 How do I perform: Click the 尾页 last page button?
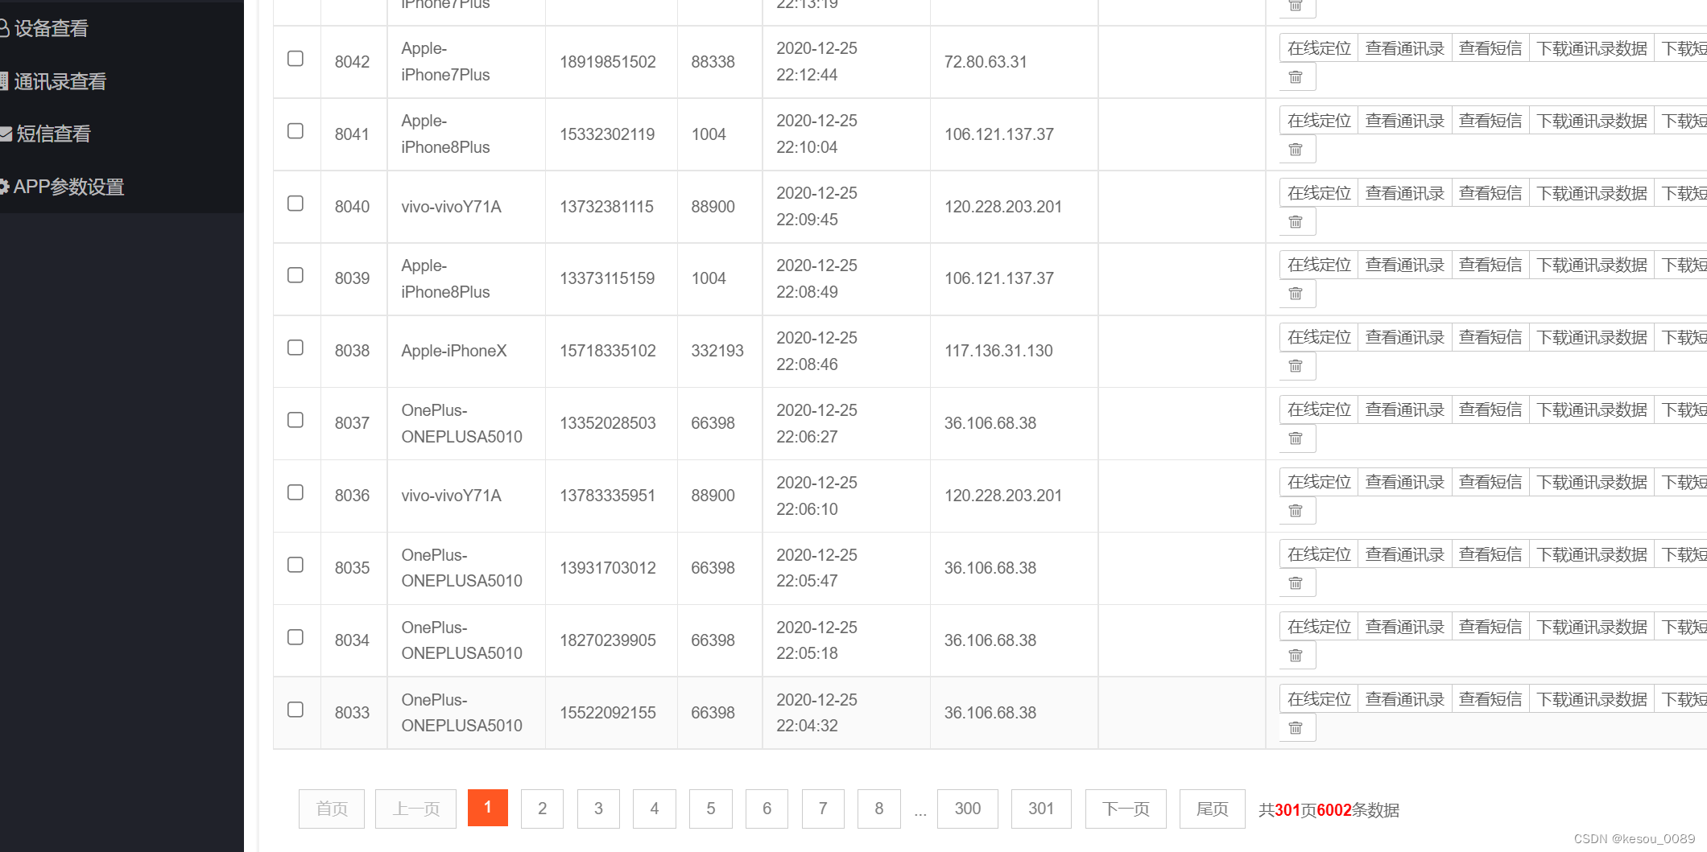[1213, 809]
